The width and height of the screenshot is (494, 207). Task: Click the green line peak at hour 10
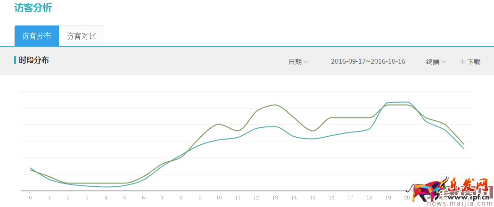coord(219,124)
